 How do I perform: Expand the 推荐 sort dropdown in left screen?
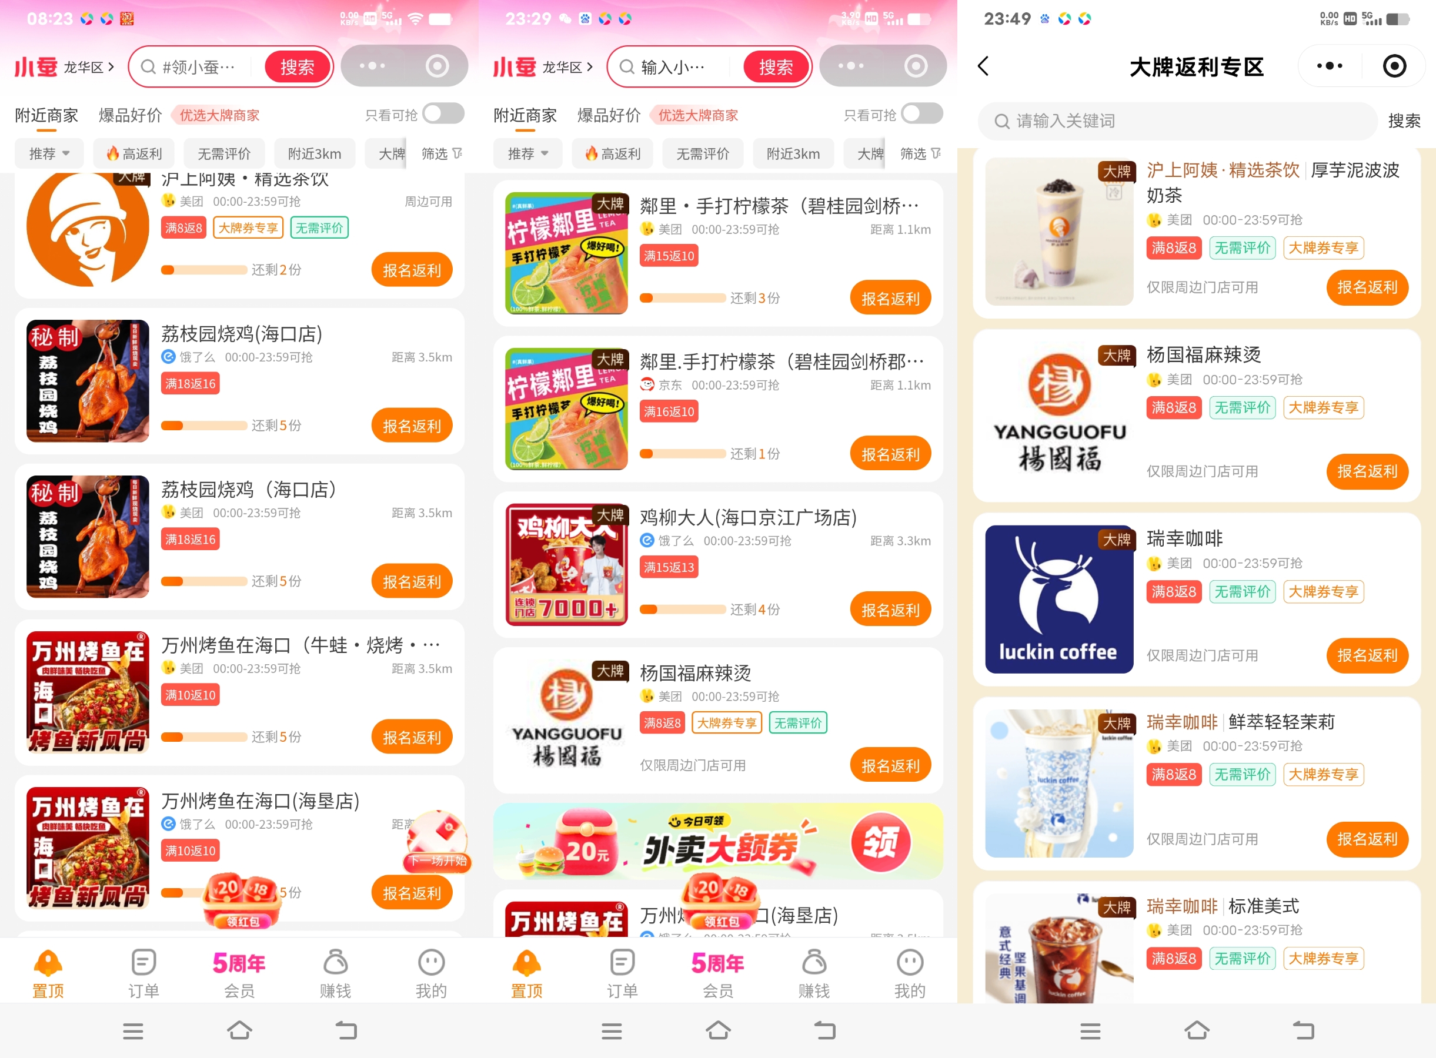pos(49,154)
